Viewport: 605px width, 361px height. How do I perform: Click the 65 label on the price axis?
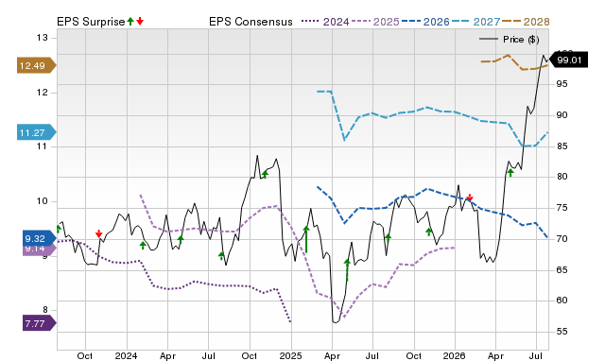[562, 270]
